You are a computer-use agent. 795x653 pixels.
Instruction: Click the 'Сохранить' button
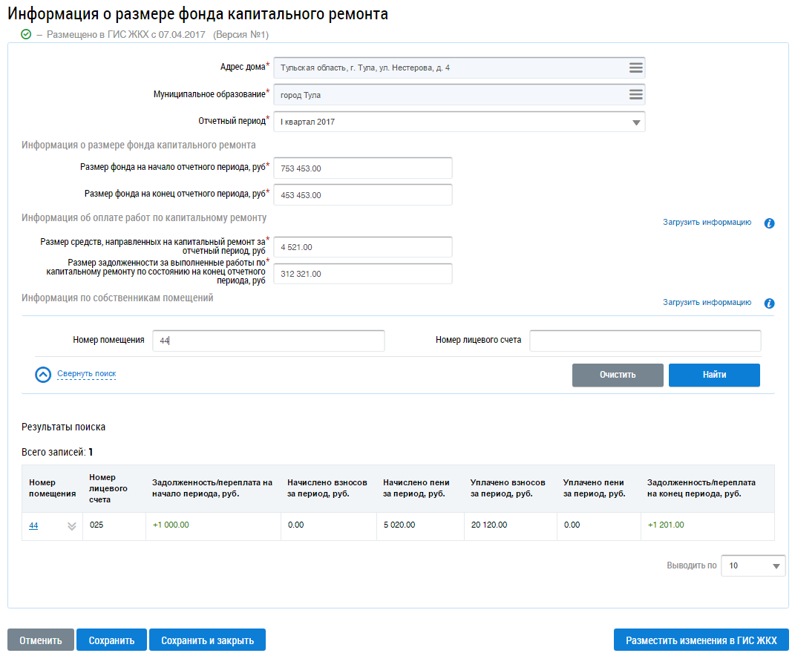pyautogui.click(x=111, y=640)
